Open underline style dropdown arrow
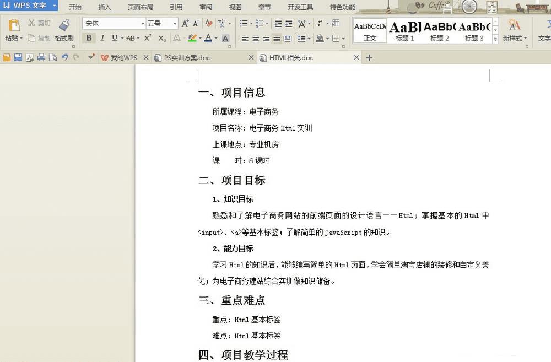This screenshot has width=551, height=362. (x=122, y=38)
